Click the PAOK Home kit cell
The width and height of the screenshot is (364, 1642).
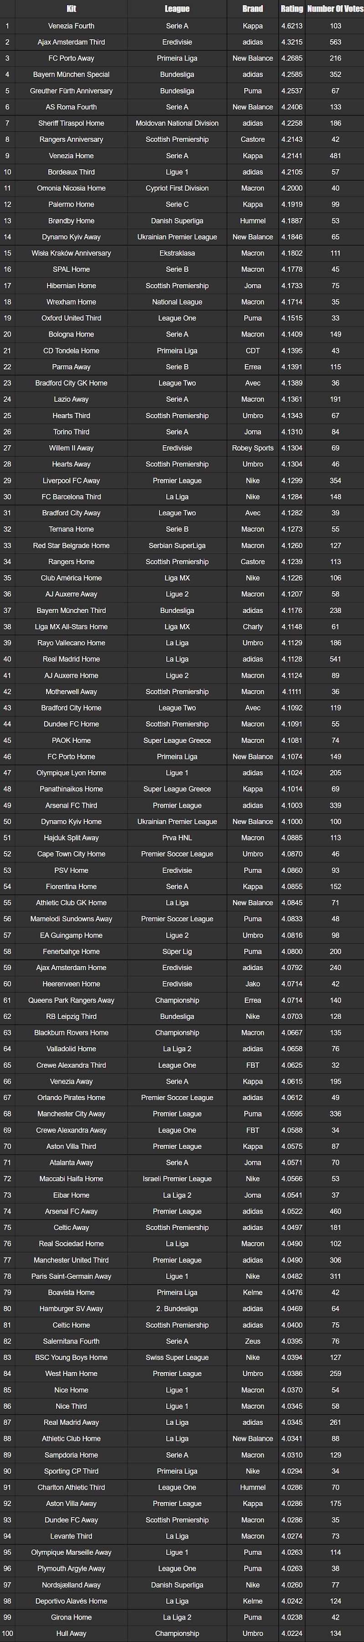click(x=71, y=741)
